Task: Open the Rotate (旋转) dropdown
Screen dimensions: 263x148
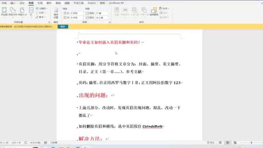Action: click(x=164, y=17)
